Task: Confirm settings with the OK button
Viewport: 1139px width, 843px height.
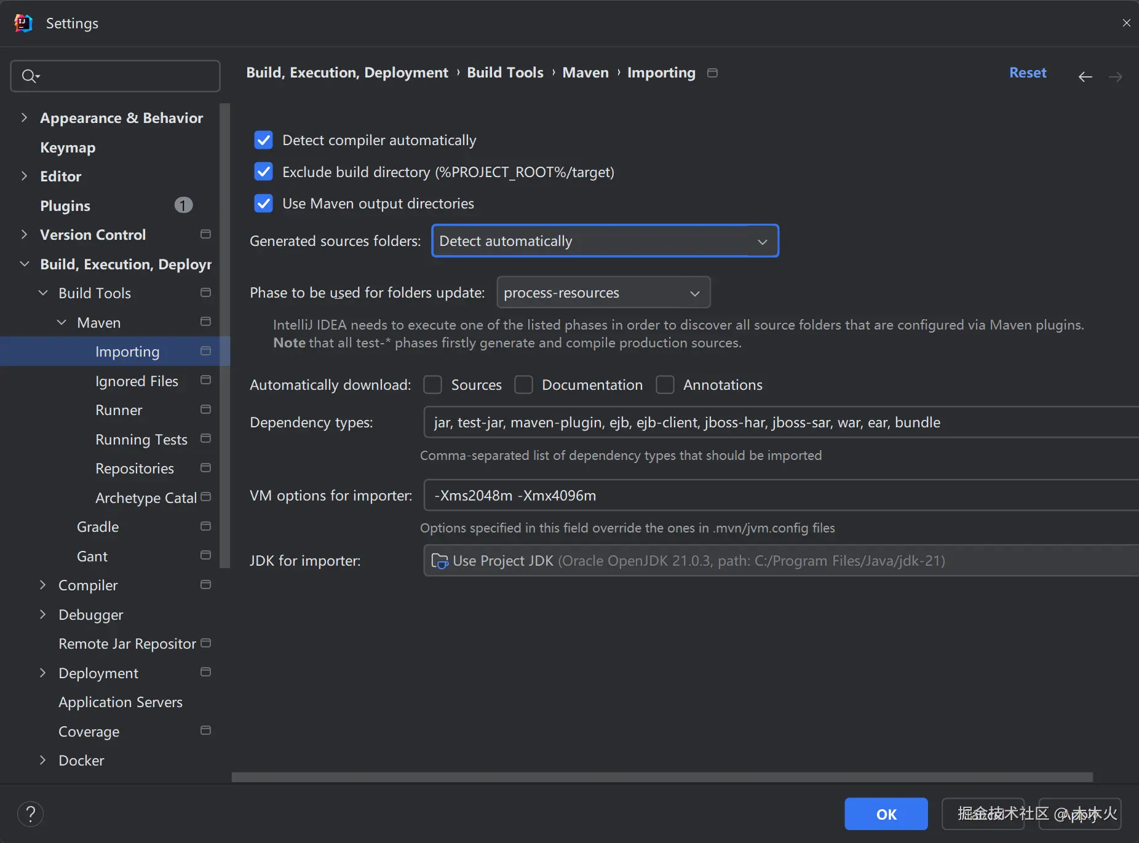Action: point(886,814)
